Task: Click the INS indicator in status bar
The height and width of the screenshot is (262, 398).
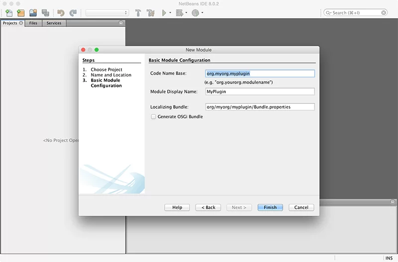Action: [389, 258]
